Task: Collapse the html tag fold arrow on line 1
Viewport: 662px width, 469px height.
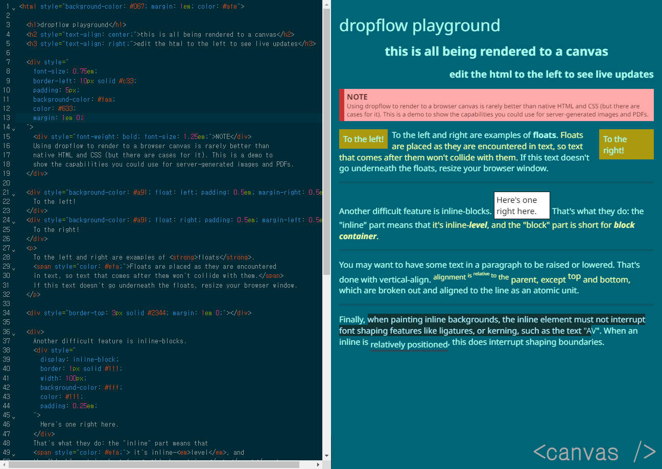Action: click(13, 7)
